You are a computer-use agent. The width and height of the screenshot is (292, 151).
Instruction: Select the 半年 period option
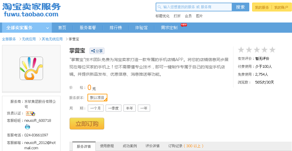129,108
